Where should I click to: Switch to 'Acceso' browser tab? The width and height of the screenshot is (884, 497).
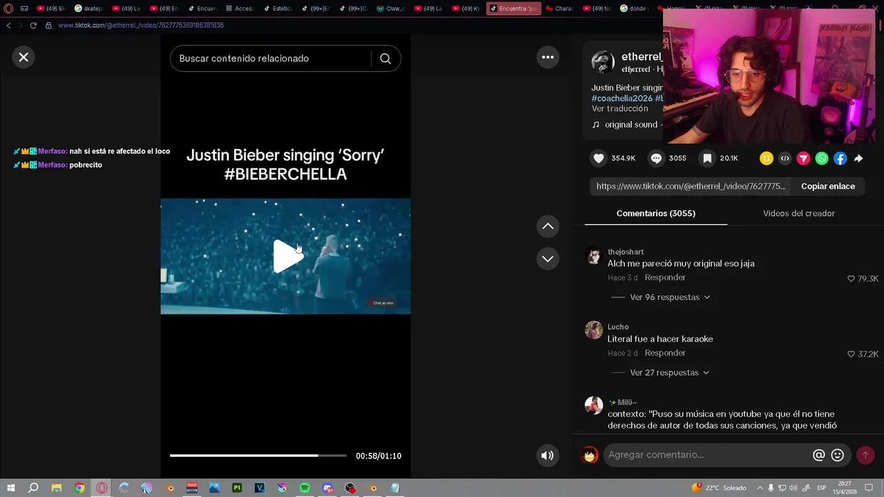[240, 8]
